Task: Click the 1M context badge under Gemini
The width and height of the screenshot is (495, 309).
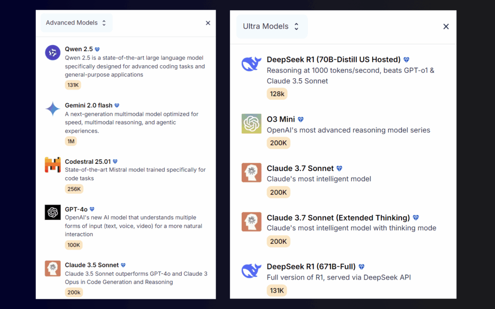Action: [x=71, y=141]
